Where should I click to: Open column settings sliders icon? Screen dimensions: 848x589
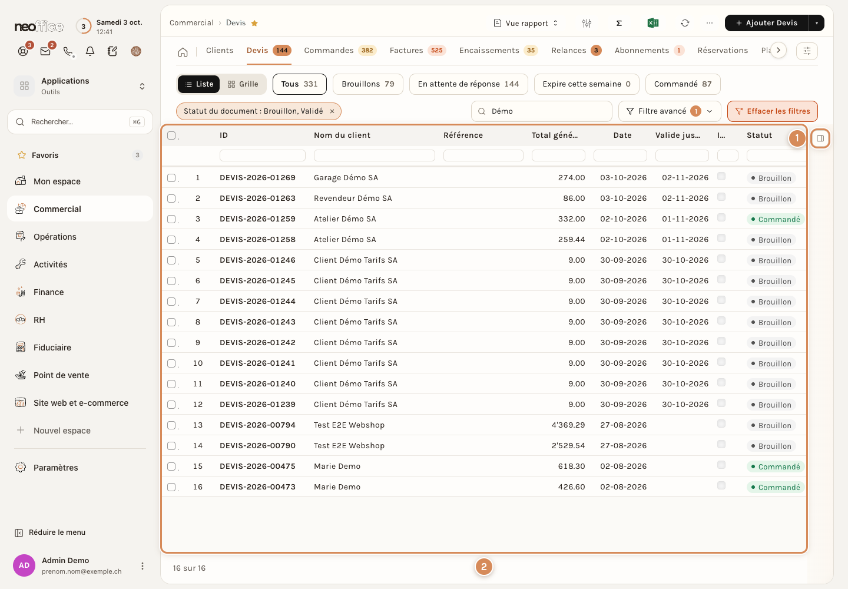click(587, 23)
